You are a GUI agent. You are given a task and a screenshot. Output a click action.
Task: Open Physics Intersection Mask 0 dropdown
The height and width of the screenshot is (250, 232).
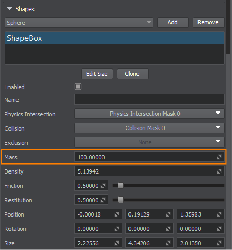[x=149, y=114]
